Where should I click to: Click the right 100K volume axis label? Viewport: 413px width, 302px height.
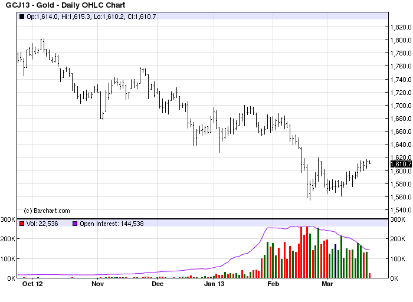(398, 259)
